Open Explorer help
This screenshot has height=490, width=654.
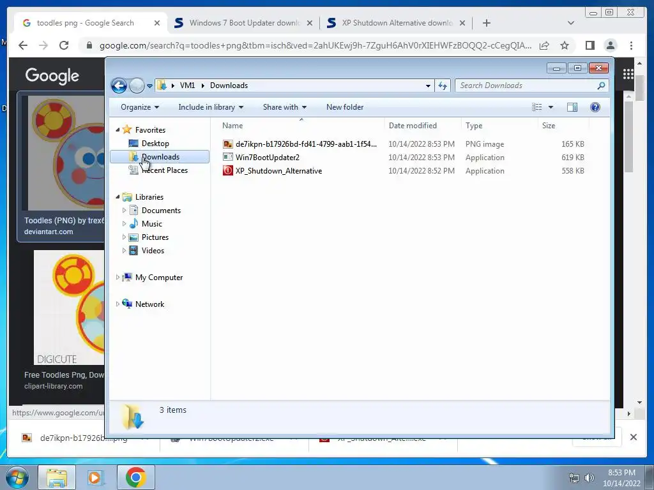click(595, 107)
